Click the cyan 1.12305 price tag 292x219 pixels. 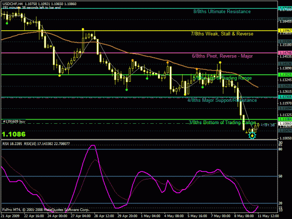[x=285, y=97]
